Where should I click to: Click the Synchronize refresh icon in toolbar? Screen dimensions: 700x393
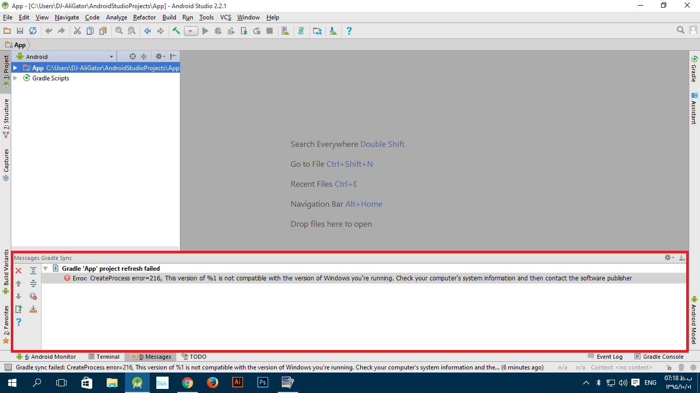pyautogui.click(x=33, y=31)
